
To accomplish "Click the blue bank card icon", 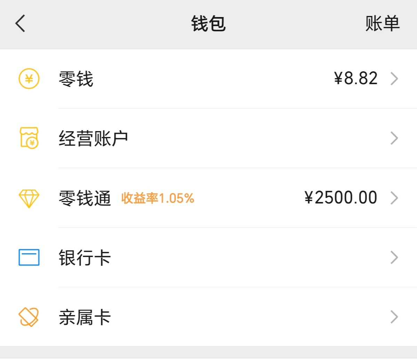I will tap(29, 257).
